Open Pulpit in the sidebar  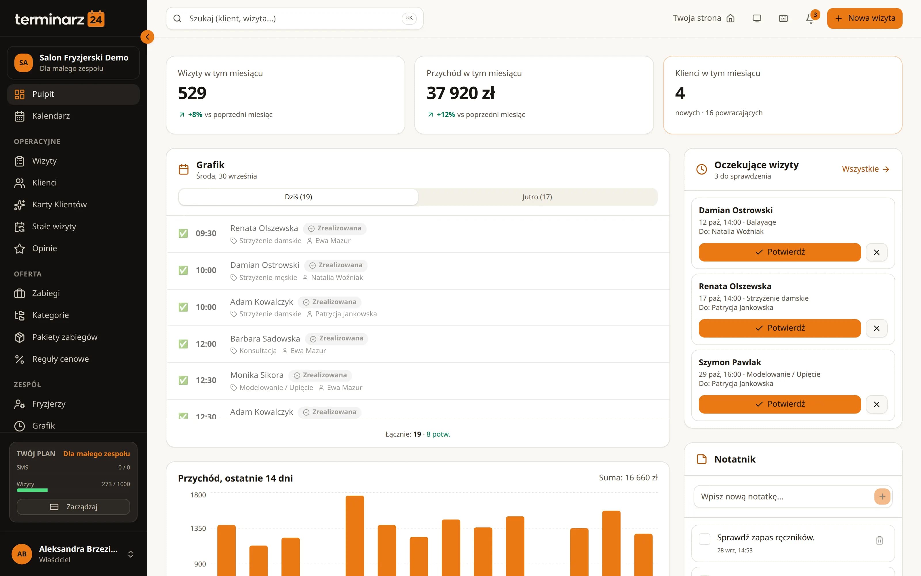pyautogui.click(x=73, y=94)
